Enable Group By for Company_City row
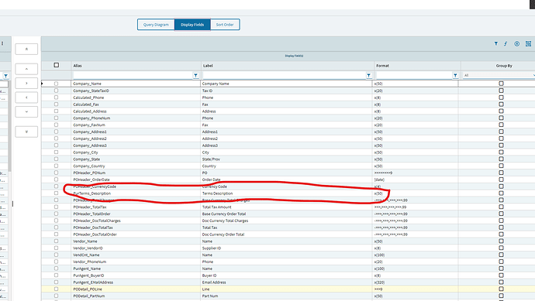This screenshot has height=301, width=535. [x=501, y=152]
